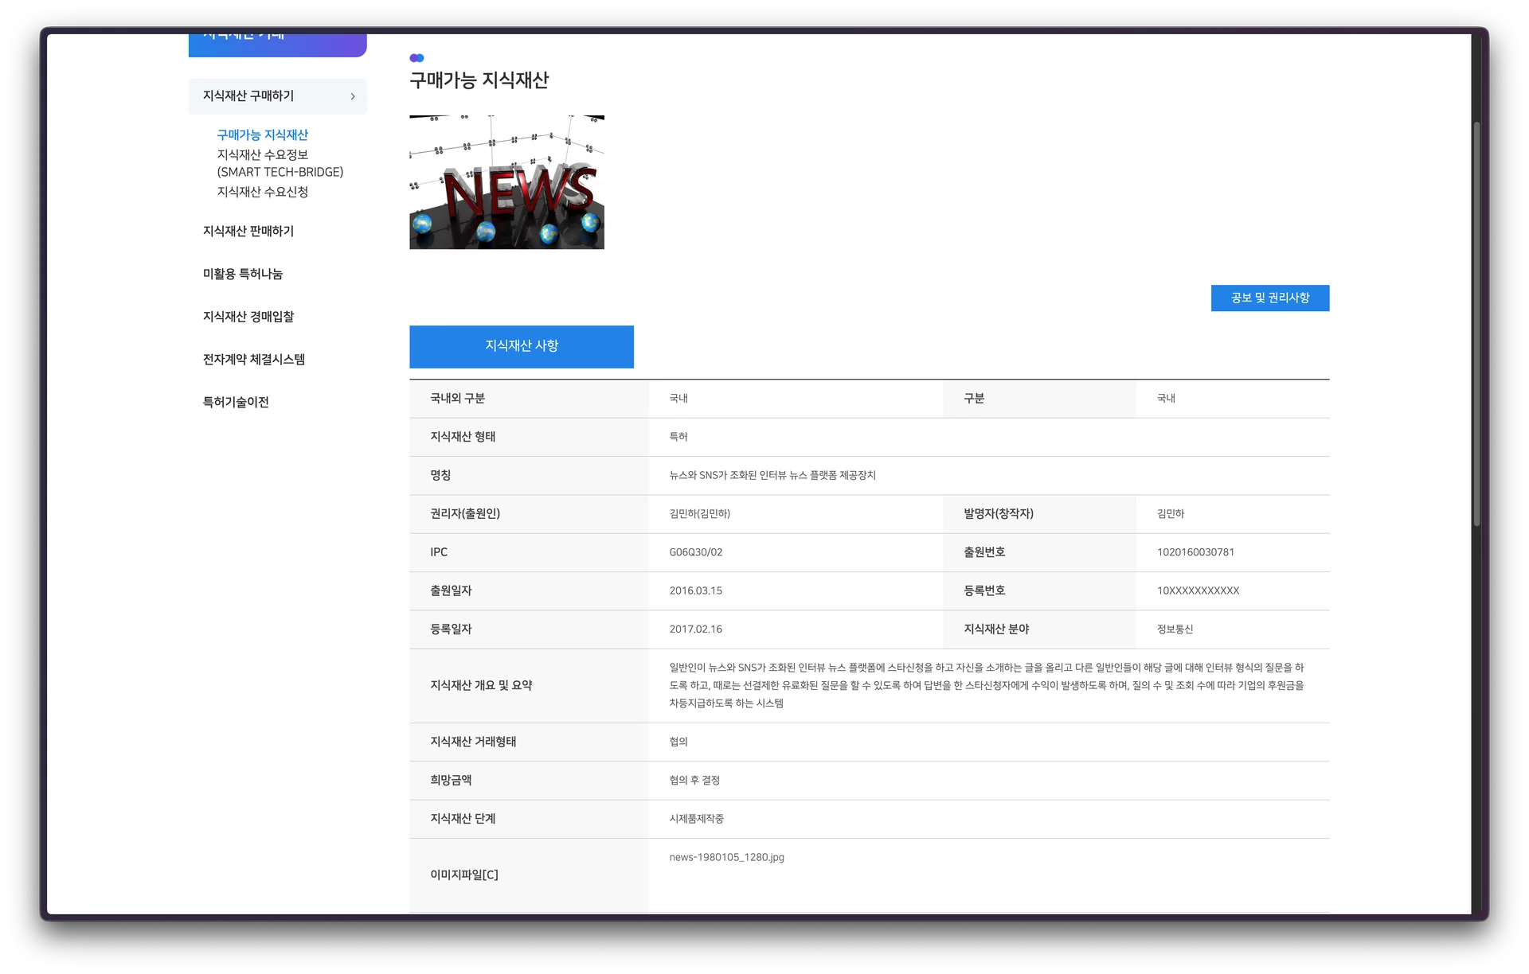Open 지식재산 수요정보 (SMART TECH-BRIDGE) link
The image size is (1529, 974).
coord(280,163)
